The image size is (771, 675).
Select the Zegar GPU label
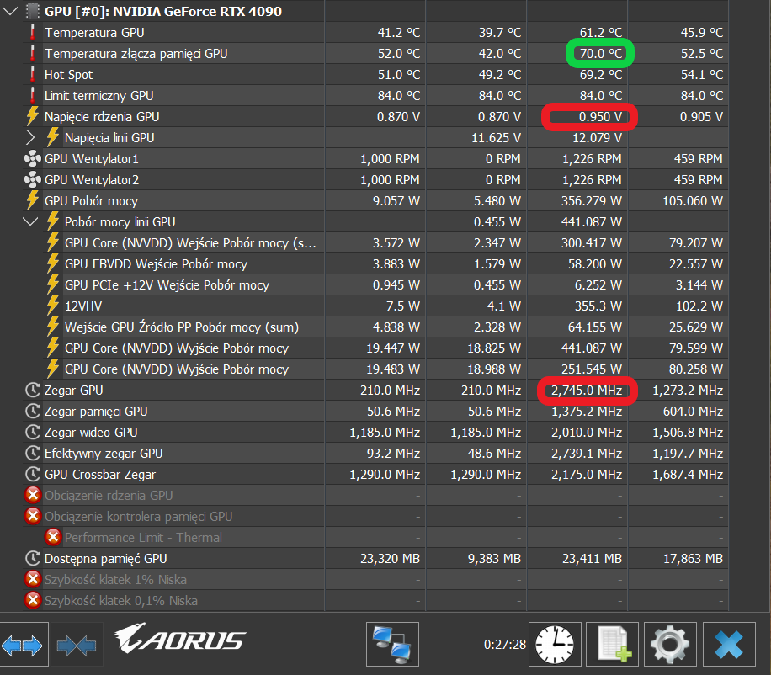(74, 391)
